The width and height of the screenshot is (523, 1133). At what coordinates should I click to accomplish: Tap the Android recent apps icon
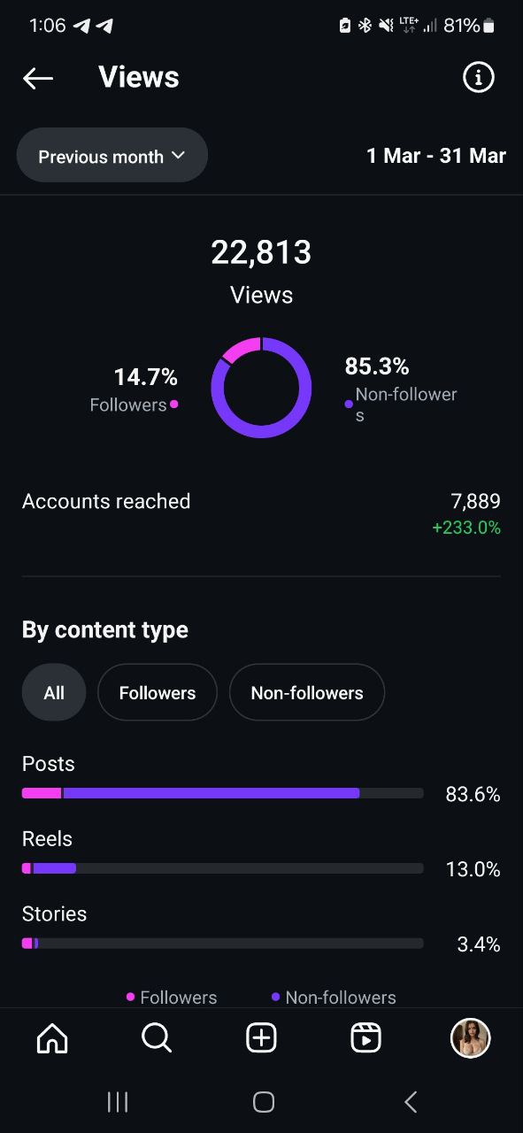pos(117,1102)
